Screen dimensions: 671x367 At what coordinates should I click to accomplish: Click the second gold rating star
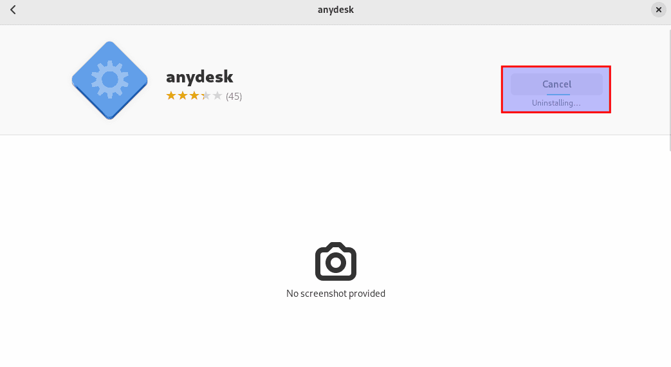tap(183, 95)
